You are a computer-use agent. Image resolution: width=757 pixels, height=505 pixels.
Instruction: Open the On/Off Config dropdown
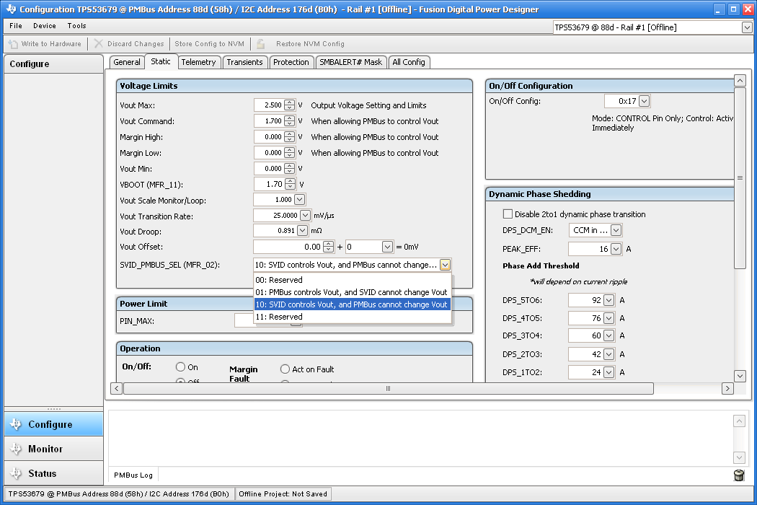click(644, 101)
